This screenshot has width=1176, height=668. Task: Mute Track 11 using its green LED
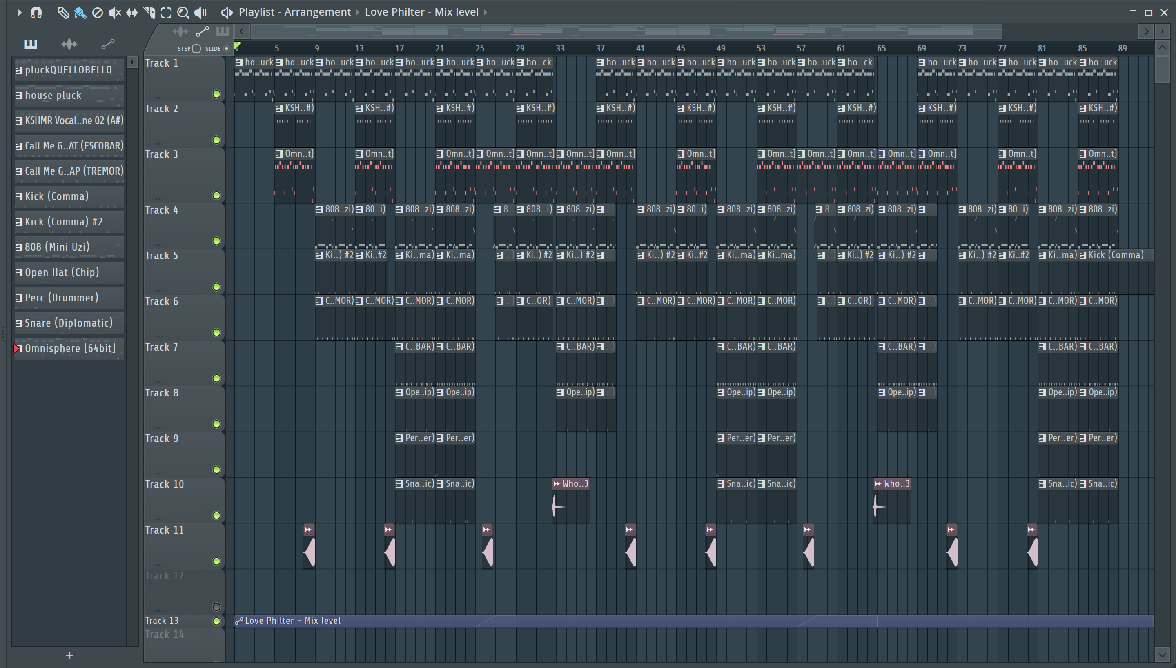[x=216, y=561]
